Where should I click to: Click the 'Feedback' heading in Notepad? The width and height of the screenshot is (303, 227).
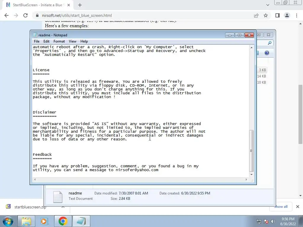pos(42,154)
